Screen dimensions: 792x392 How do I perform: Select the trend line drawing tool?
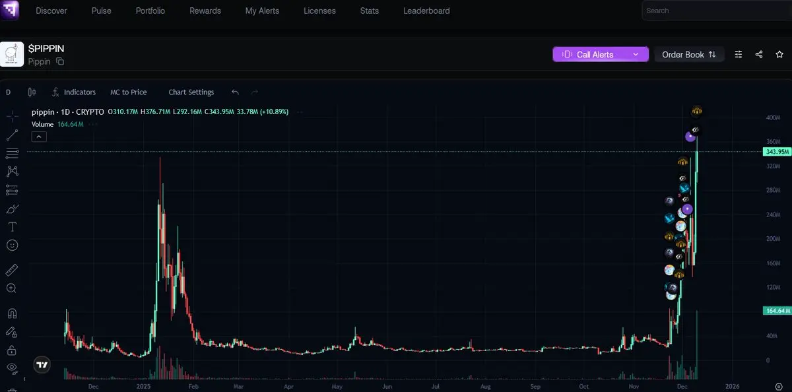tap(12, 135)
